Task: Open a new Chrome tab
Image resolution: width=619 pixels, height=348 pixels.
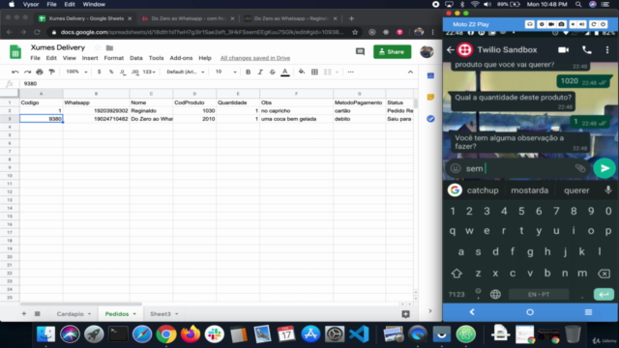Action: [x=351, y=18]
